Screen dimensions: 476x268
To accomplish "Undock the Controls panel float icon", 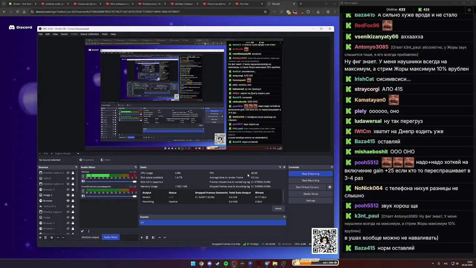I will pos(332,167).
